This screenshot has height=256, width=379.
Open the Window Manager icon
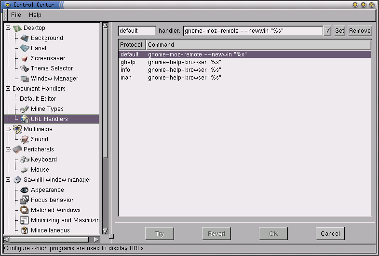(25, 79)
